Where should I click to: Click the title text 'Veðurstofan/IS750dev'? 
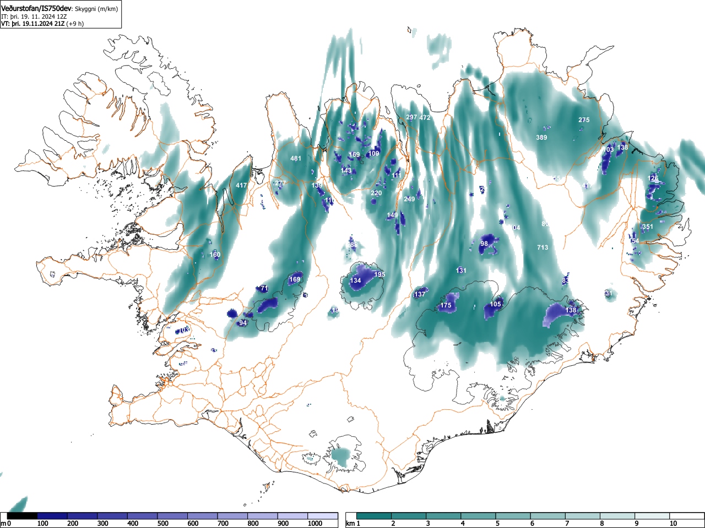[36, 9]
